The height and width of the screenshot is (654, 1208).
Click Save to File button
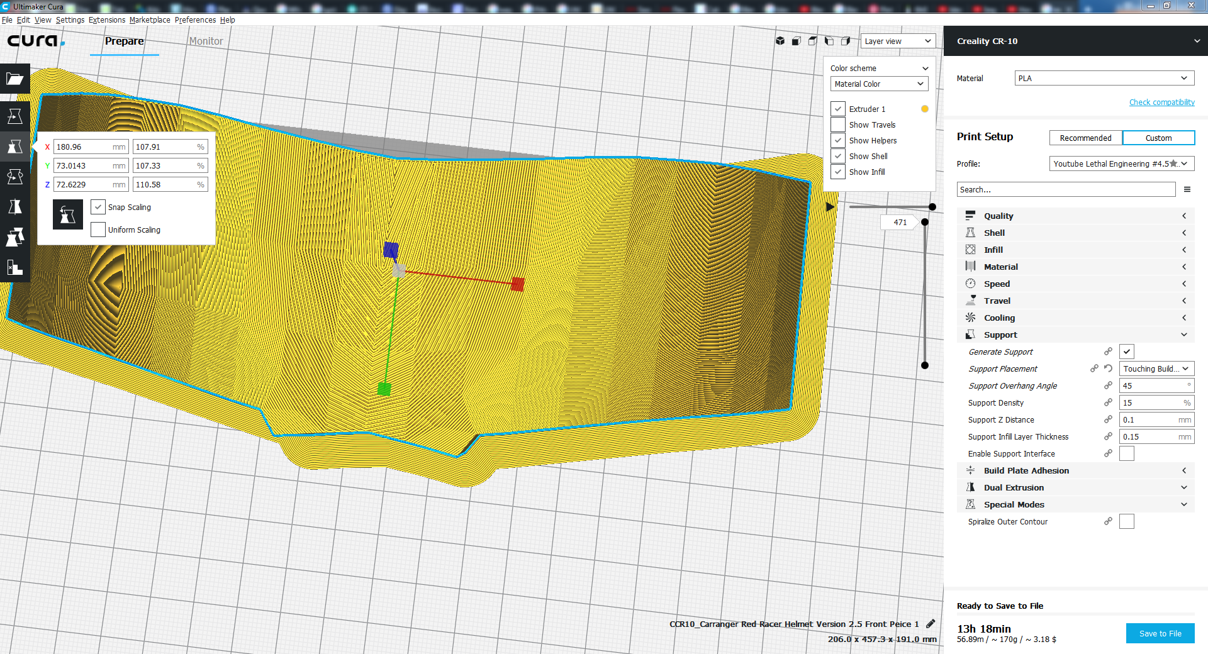(1160, 633)
